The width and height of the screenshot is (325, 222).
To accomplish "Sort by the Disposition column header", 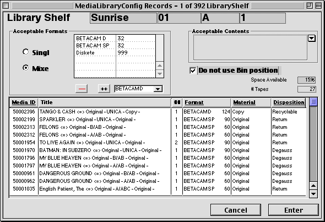I will [289, 102].
